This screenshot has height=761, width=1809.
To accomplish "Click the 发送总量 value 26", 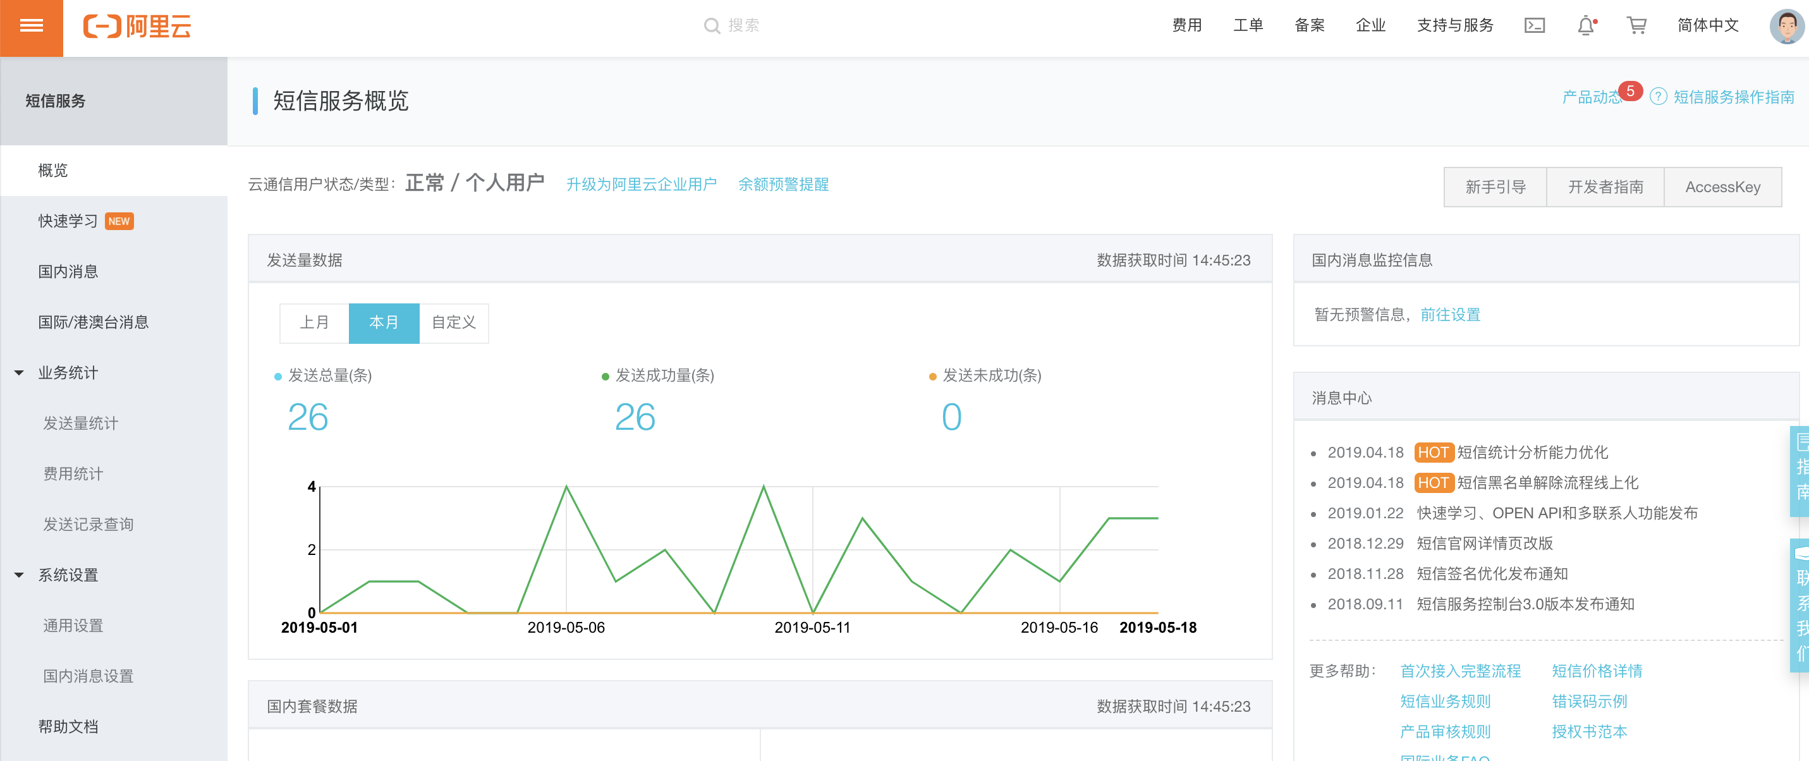I will (308, 417).
